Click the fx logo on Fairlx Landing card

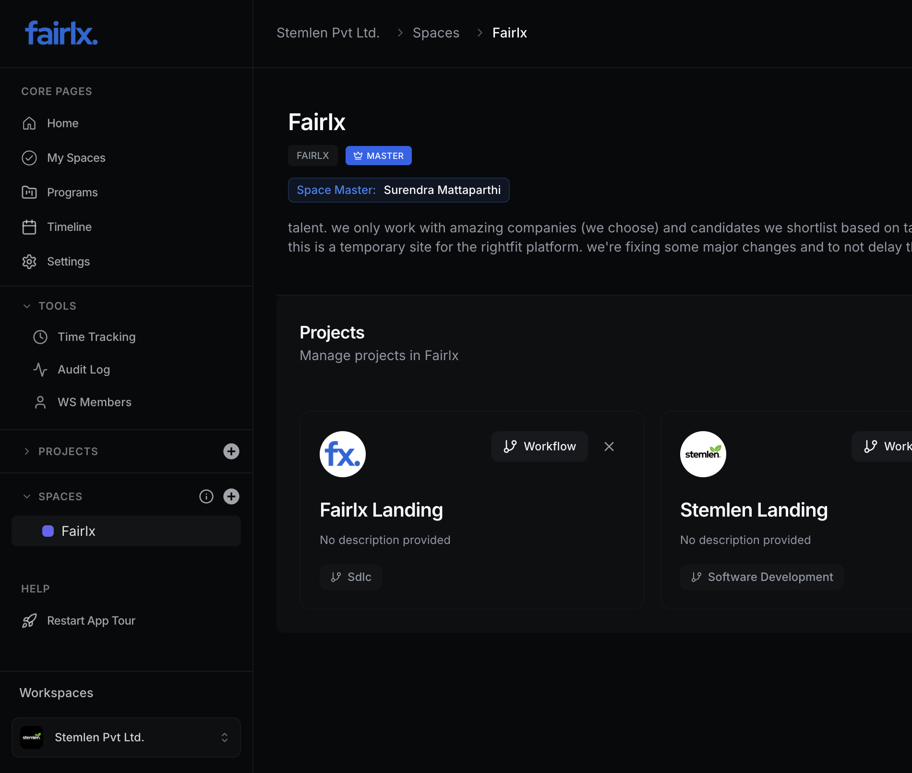tap(343, 454)
